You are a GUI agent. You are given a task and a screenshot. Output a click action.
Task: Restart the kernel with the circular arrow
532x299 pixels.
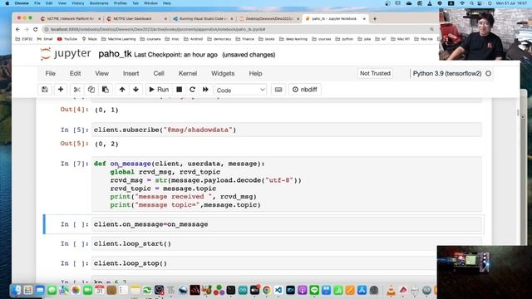coord(192,90)
